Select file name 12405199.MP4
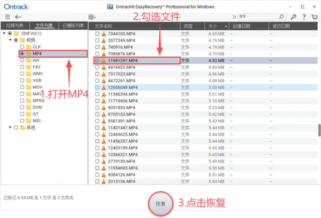Image resolution: width=321 pixels, height=218 pixels. pos(123,148)
